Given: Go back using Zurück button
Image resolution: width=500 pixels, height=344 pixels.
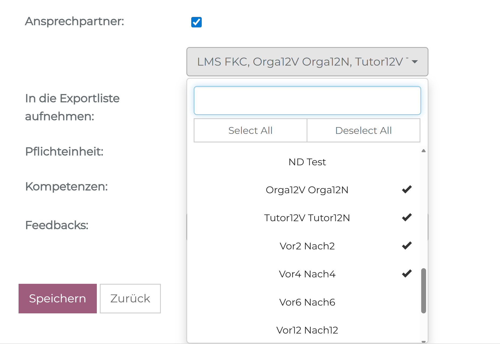Looking at the screenshot, I should (x=130, y=299).
